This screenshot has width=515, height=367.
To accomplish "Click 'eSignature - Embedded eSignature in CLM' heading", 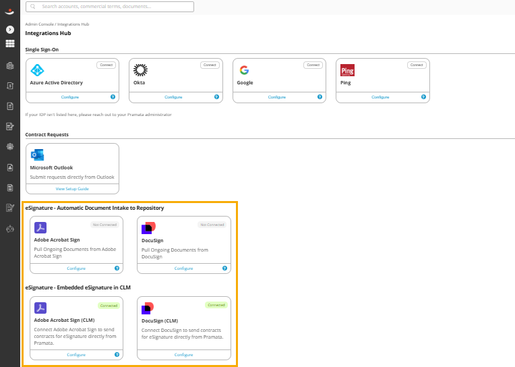I will 78,287.
